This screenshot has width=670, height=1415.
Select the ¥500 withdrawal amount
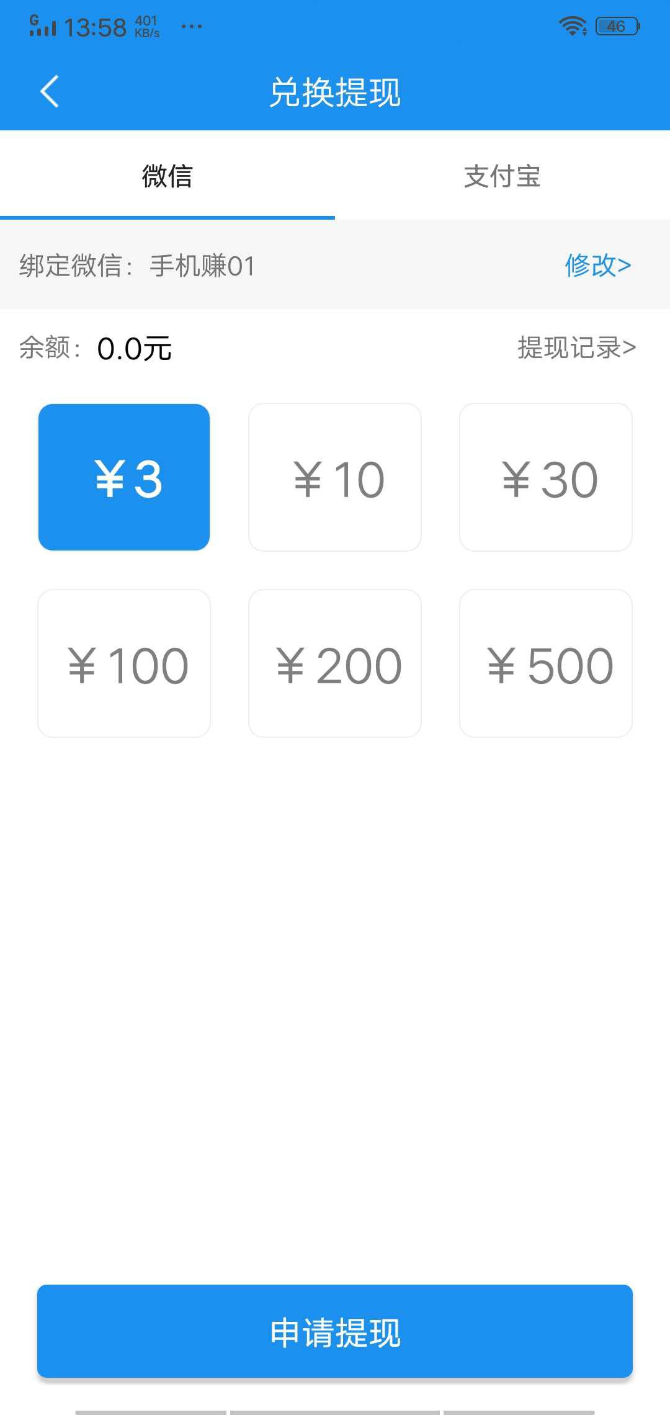click(546, 664)
